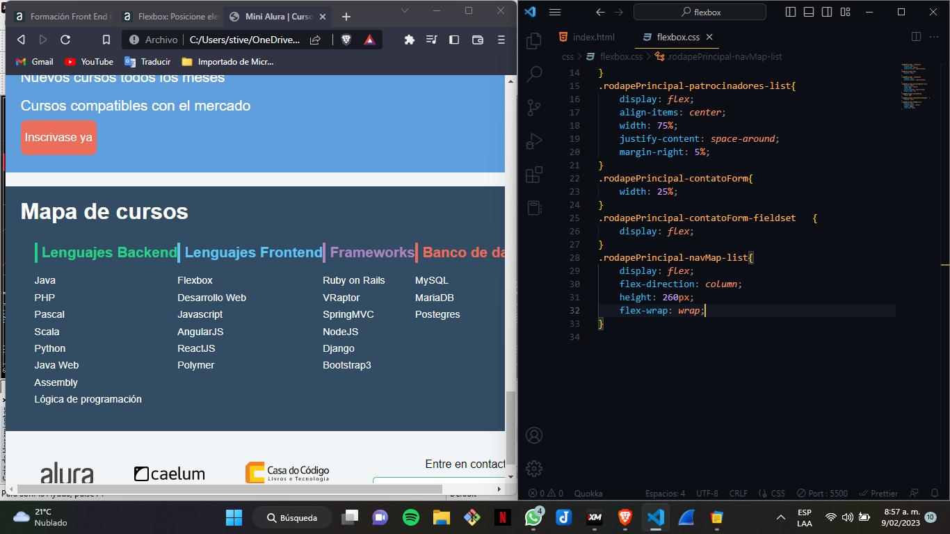Open the Run and Debug view
Image resolution: width=950 pixels, height=534 pixels.
point(534,141)
